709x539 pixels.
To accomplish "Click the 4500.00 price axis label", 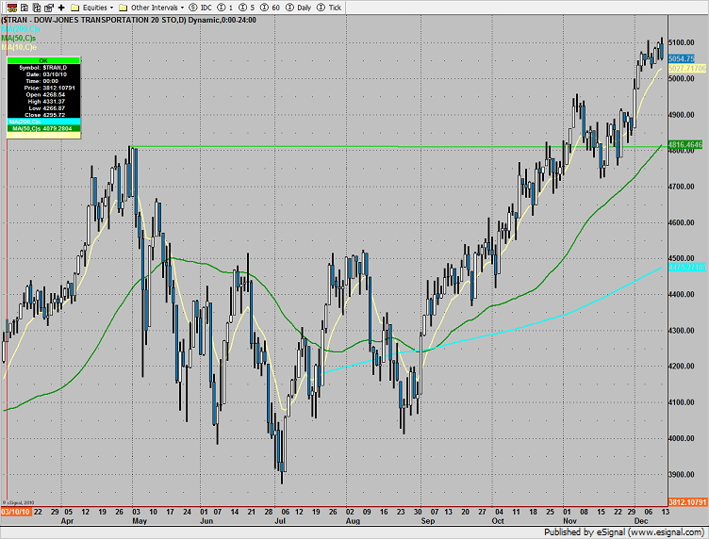I will (x=682, y=258).
